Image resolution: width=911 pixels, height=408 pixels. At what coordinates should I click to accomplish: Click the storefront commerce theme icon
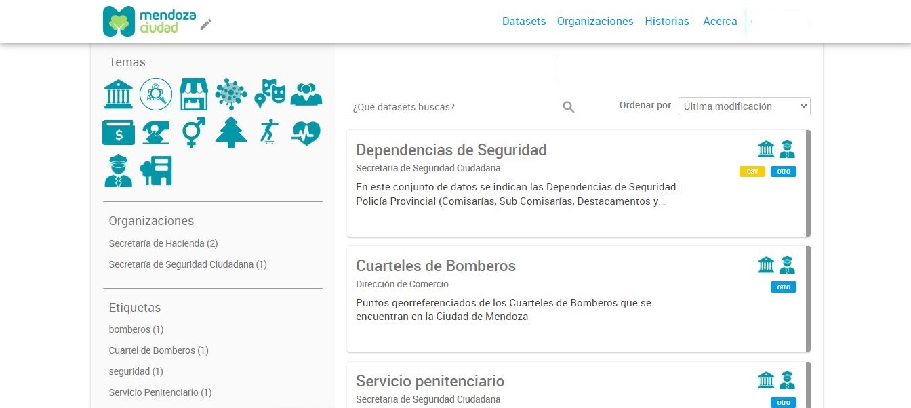(x=194, y=94)
